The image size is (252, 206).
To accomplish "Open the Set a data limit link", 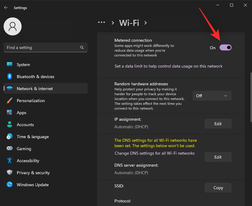I will pyautogui.click(x=169, y=66).
